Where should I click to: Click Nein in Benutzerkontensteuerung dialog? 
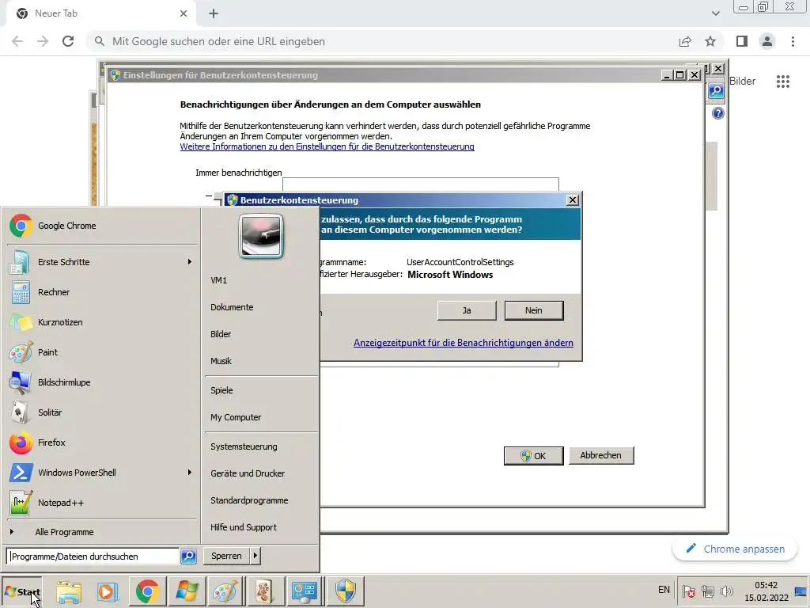click(x=534, y=310)
